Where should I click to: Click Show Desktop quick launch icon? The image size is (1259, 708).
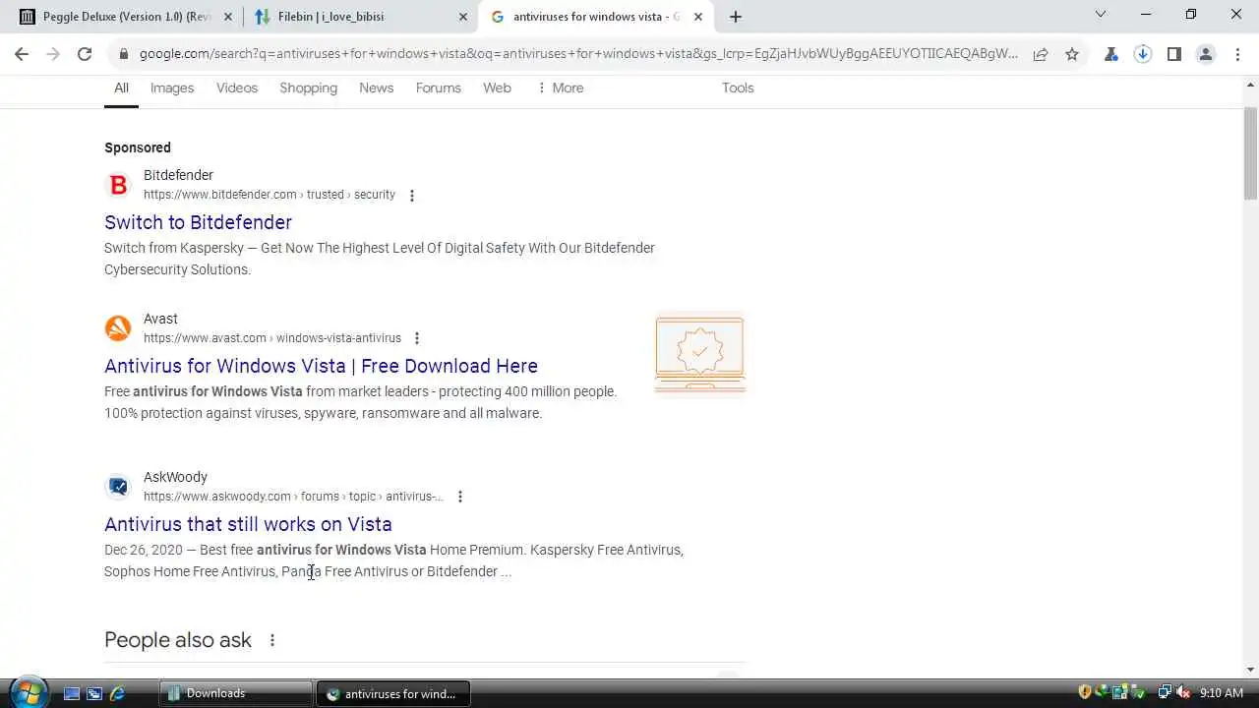tap(71, 693)
